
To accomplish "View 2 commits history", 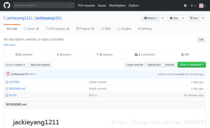I will click(x=24, y=54).
